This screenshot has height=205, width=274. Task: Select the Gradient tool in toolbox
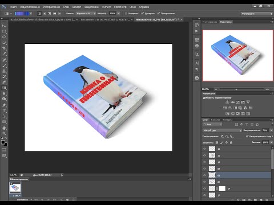click(x=4, y=88)
